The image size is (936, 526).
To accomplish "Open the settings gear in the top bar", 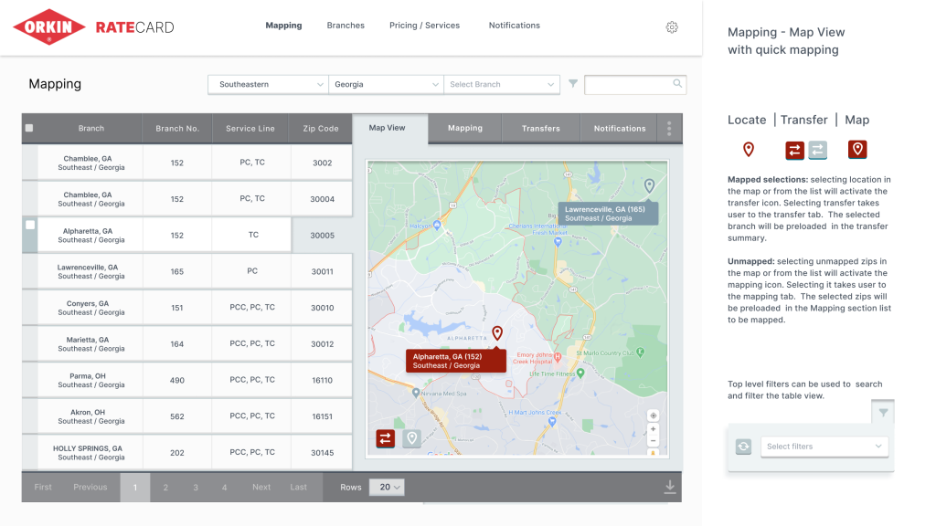I will 672,27.
